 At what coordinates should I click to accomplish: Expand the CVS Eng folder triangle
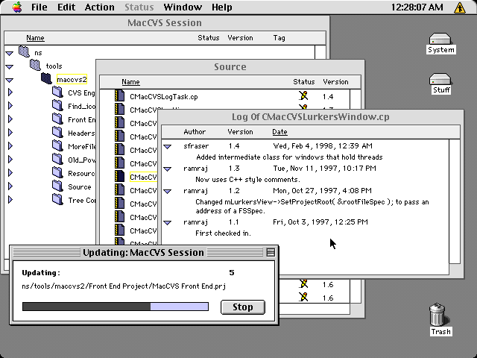tap(10, 93)
